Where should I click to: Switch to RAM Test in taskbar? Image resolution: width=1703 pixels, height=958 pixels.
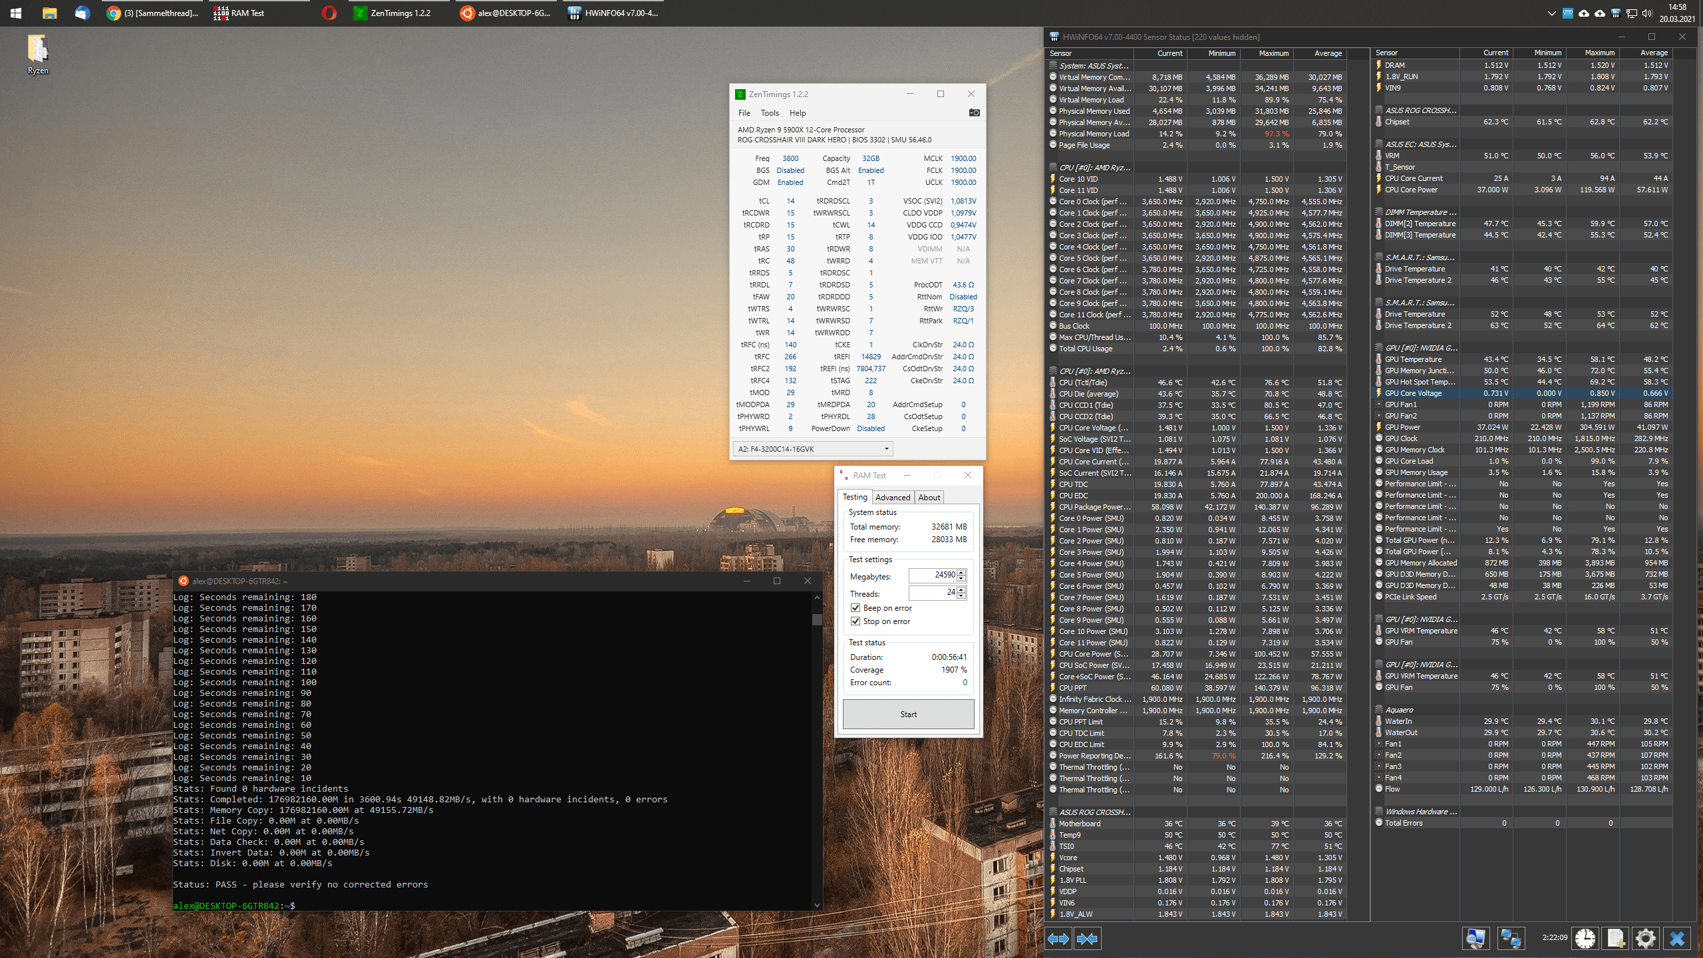239,13
